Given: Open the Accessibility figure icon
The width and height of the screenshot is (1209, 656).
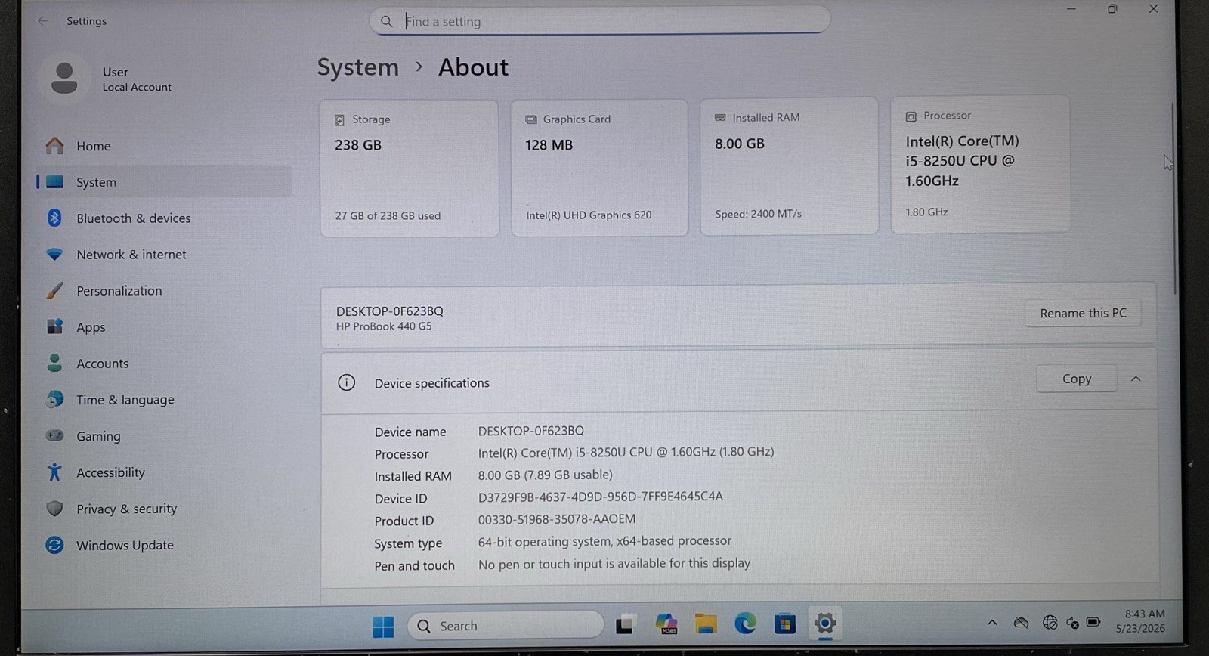Looking at the screenshot, I should click(54, 472).
